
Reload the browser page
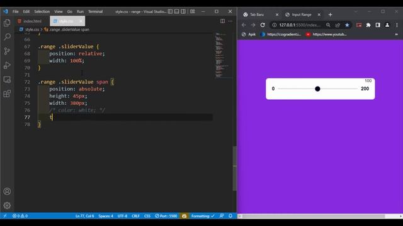click(x=263, y=25)
